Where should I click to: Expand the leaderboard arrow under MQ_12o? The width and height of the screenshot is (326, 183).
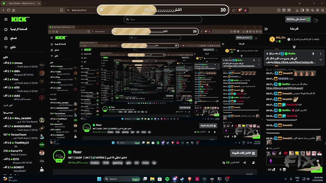point(294,47)
